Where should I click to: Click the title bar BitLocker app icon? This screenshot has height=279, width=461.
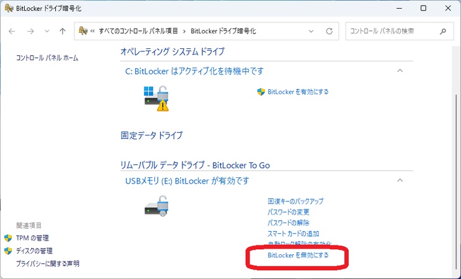pos(9,8)
